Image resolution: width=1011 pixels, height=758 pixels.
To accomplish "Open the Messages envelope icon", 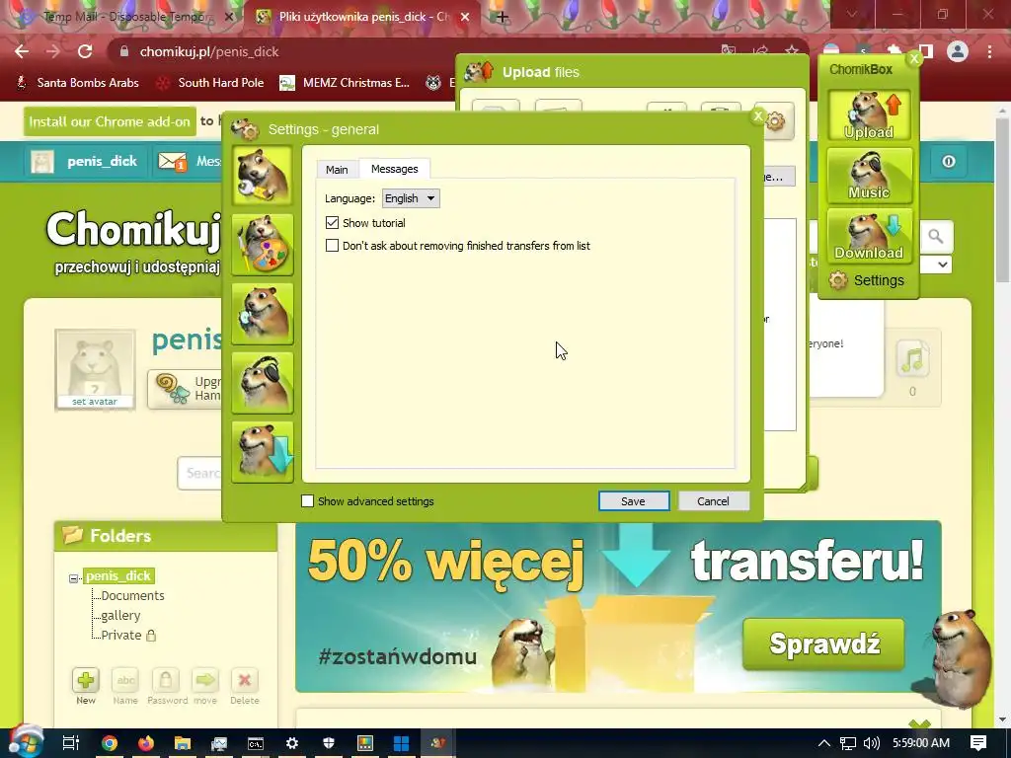I will (x=172, y=161).
